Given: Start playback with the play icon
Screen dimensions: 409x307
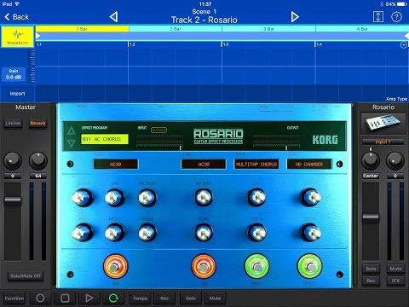Looking at the screenshot, I should [x=89, y=298].
